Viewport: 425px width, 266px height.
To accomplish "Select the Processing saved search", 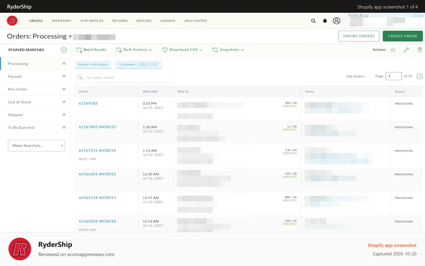I will click(35, 63).
